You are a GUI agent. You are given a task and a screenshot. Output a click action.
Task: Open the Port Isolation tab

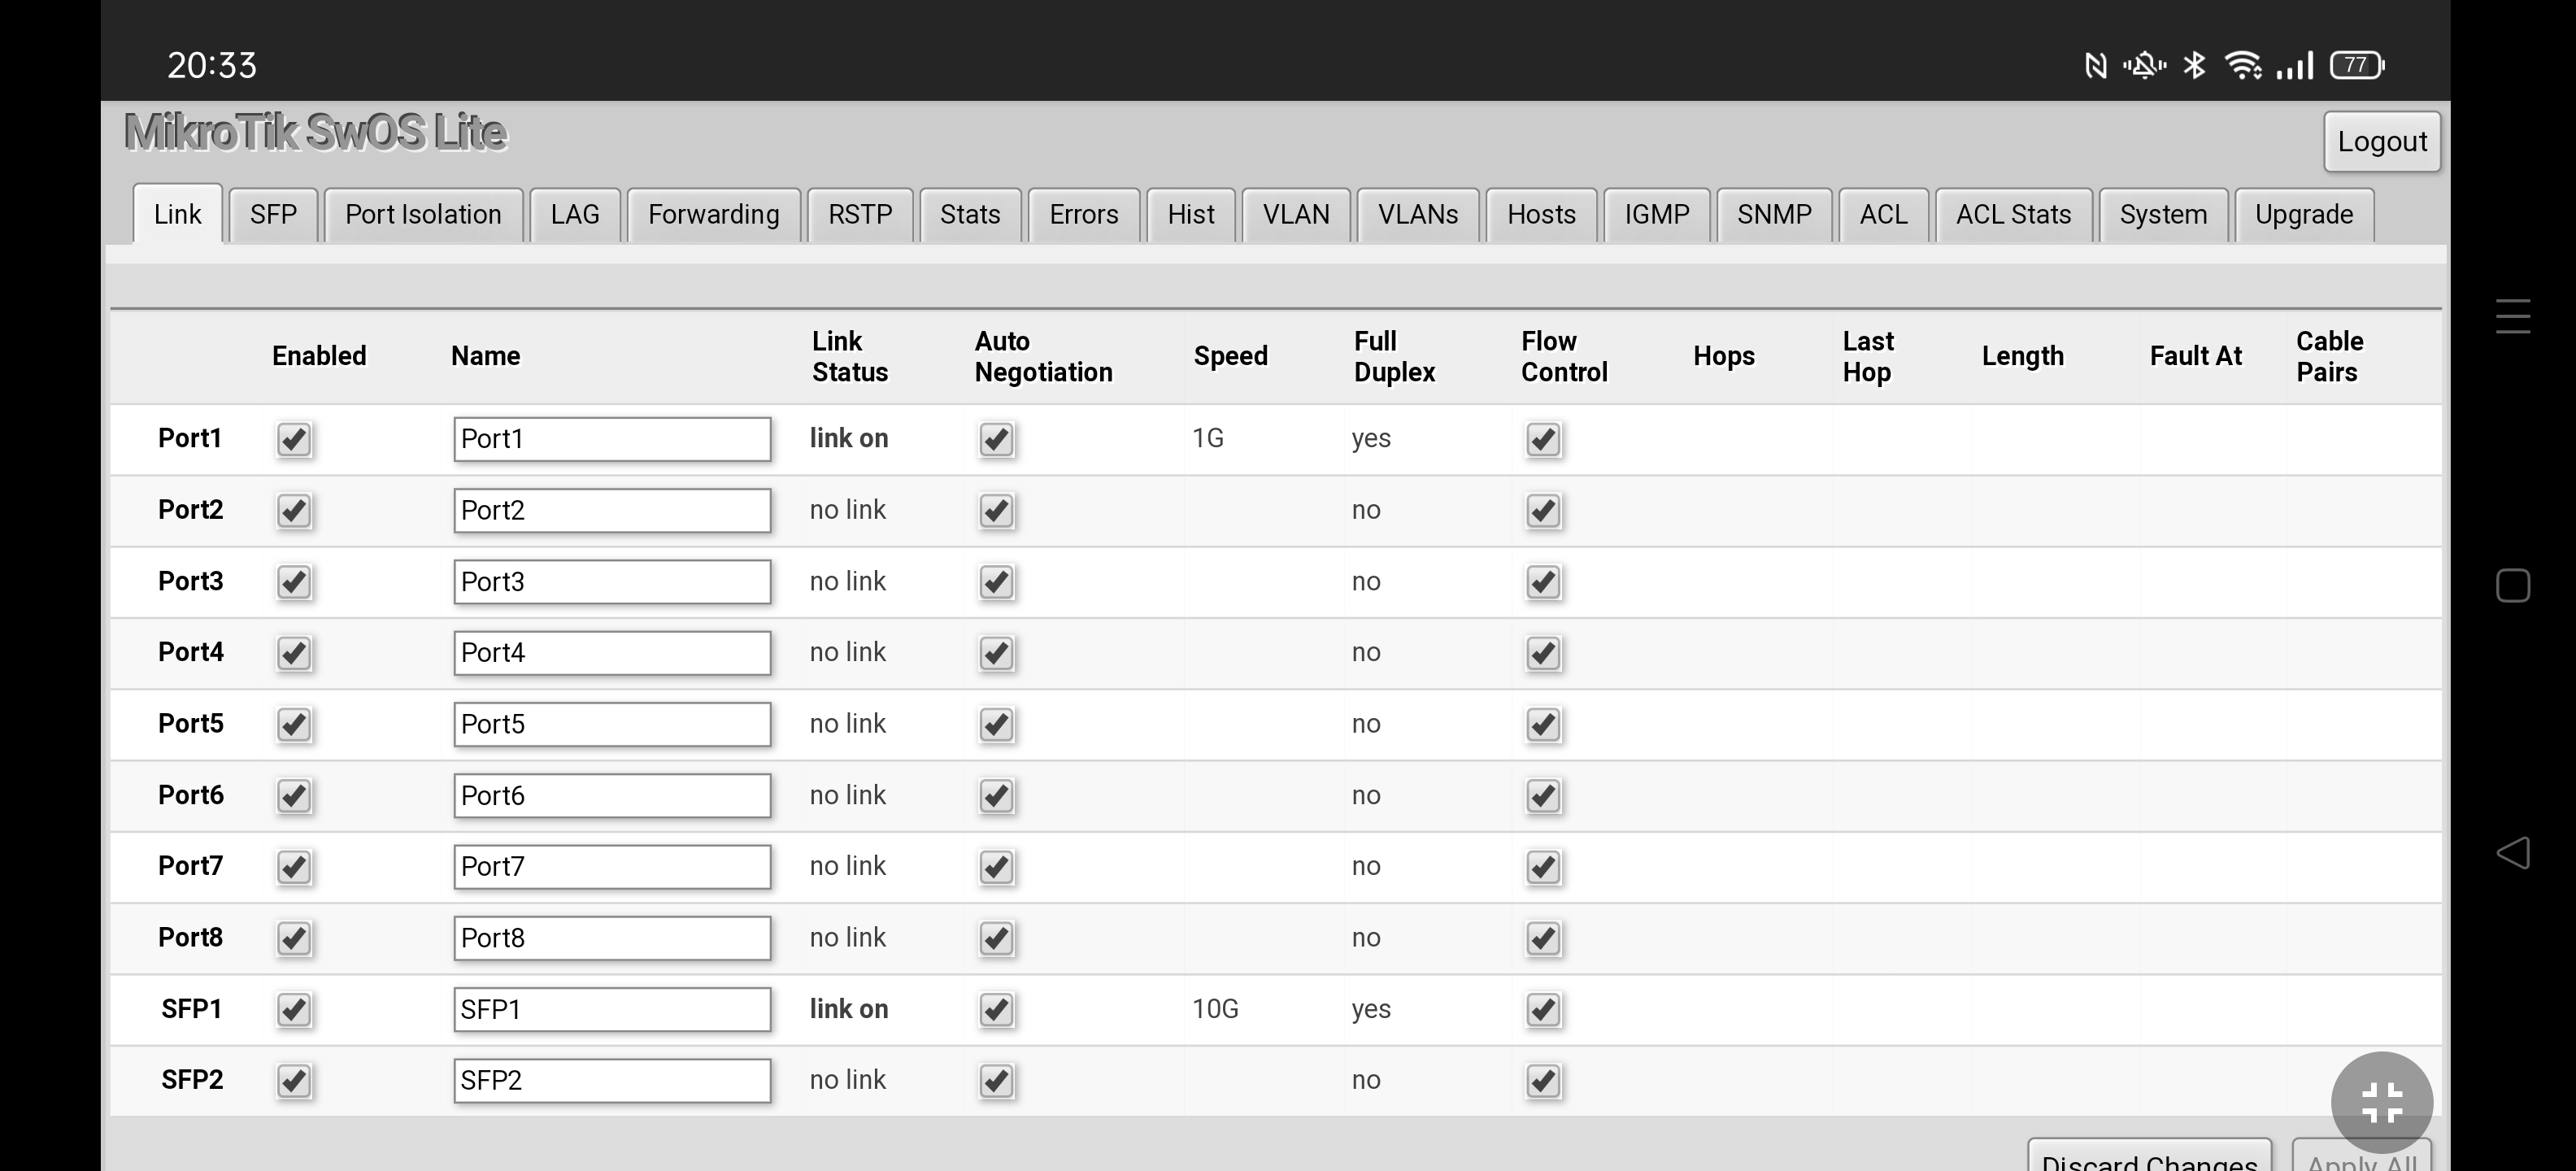tap(423, 215)
